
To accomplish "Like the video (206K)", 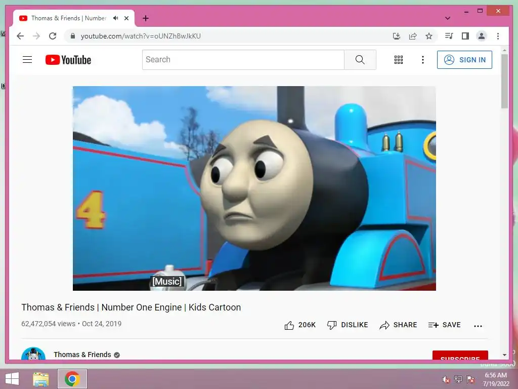I will (x=300, y=325).
